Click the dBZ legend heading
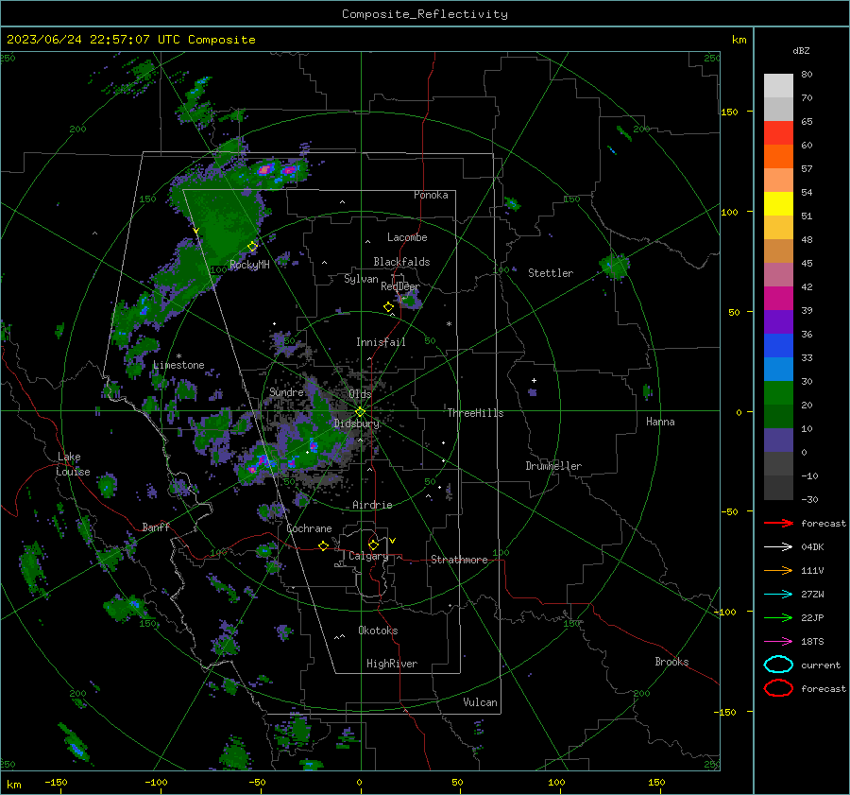 pos(801,50)
